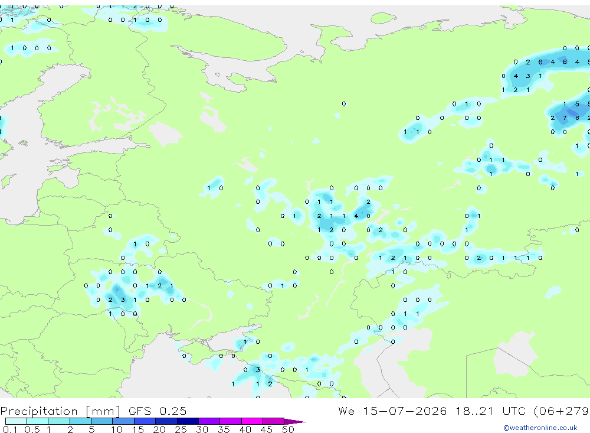Click the '[mm]' unit label
The image size is (590, 433).
[103, 411]
